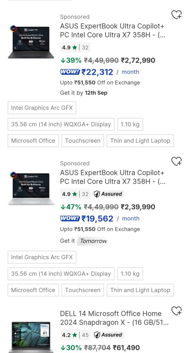190x353 pixels.
Task: Select first 35.56 cm WQXGA+ Display tag
Action: click(61, 124)
